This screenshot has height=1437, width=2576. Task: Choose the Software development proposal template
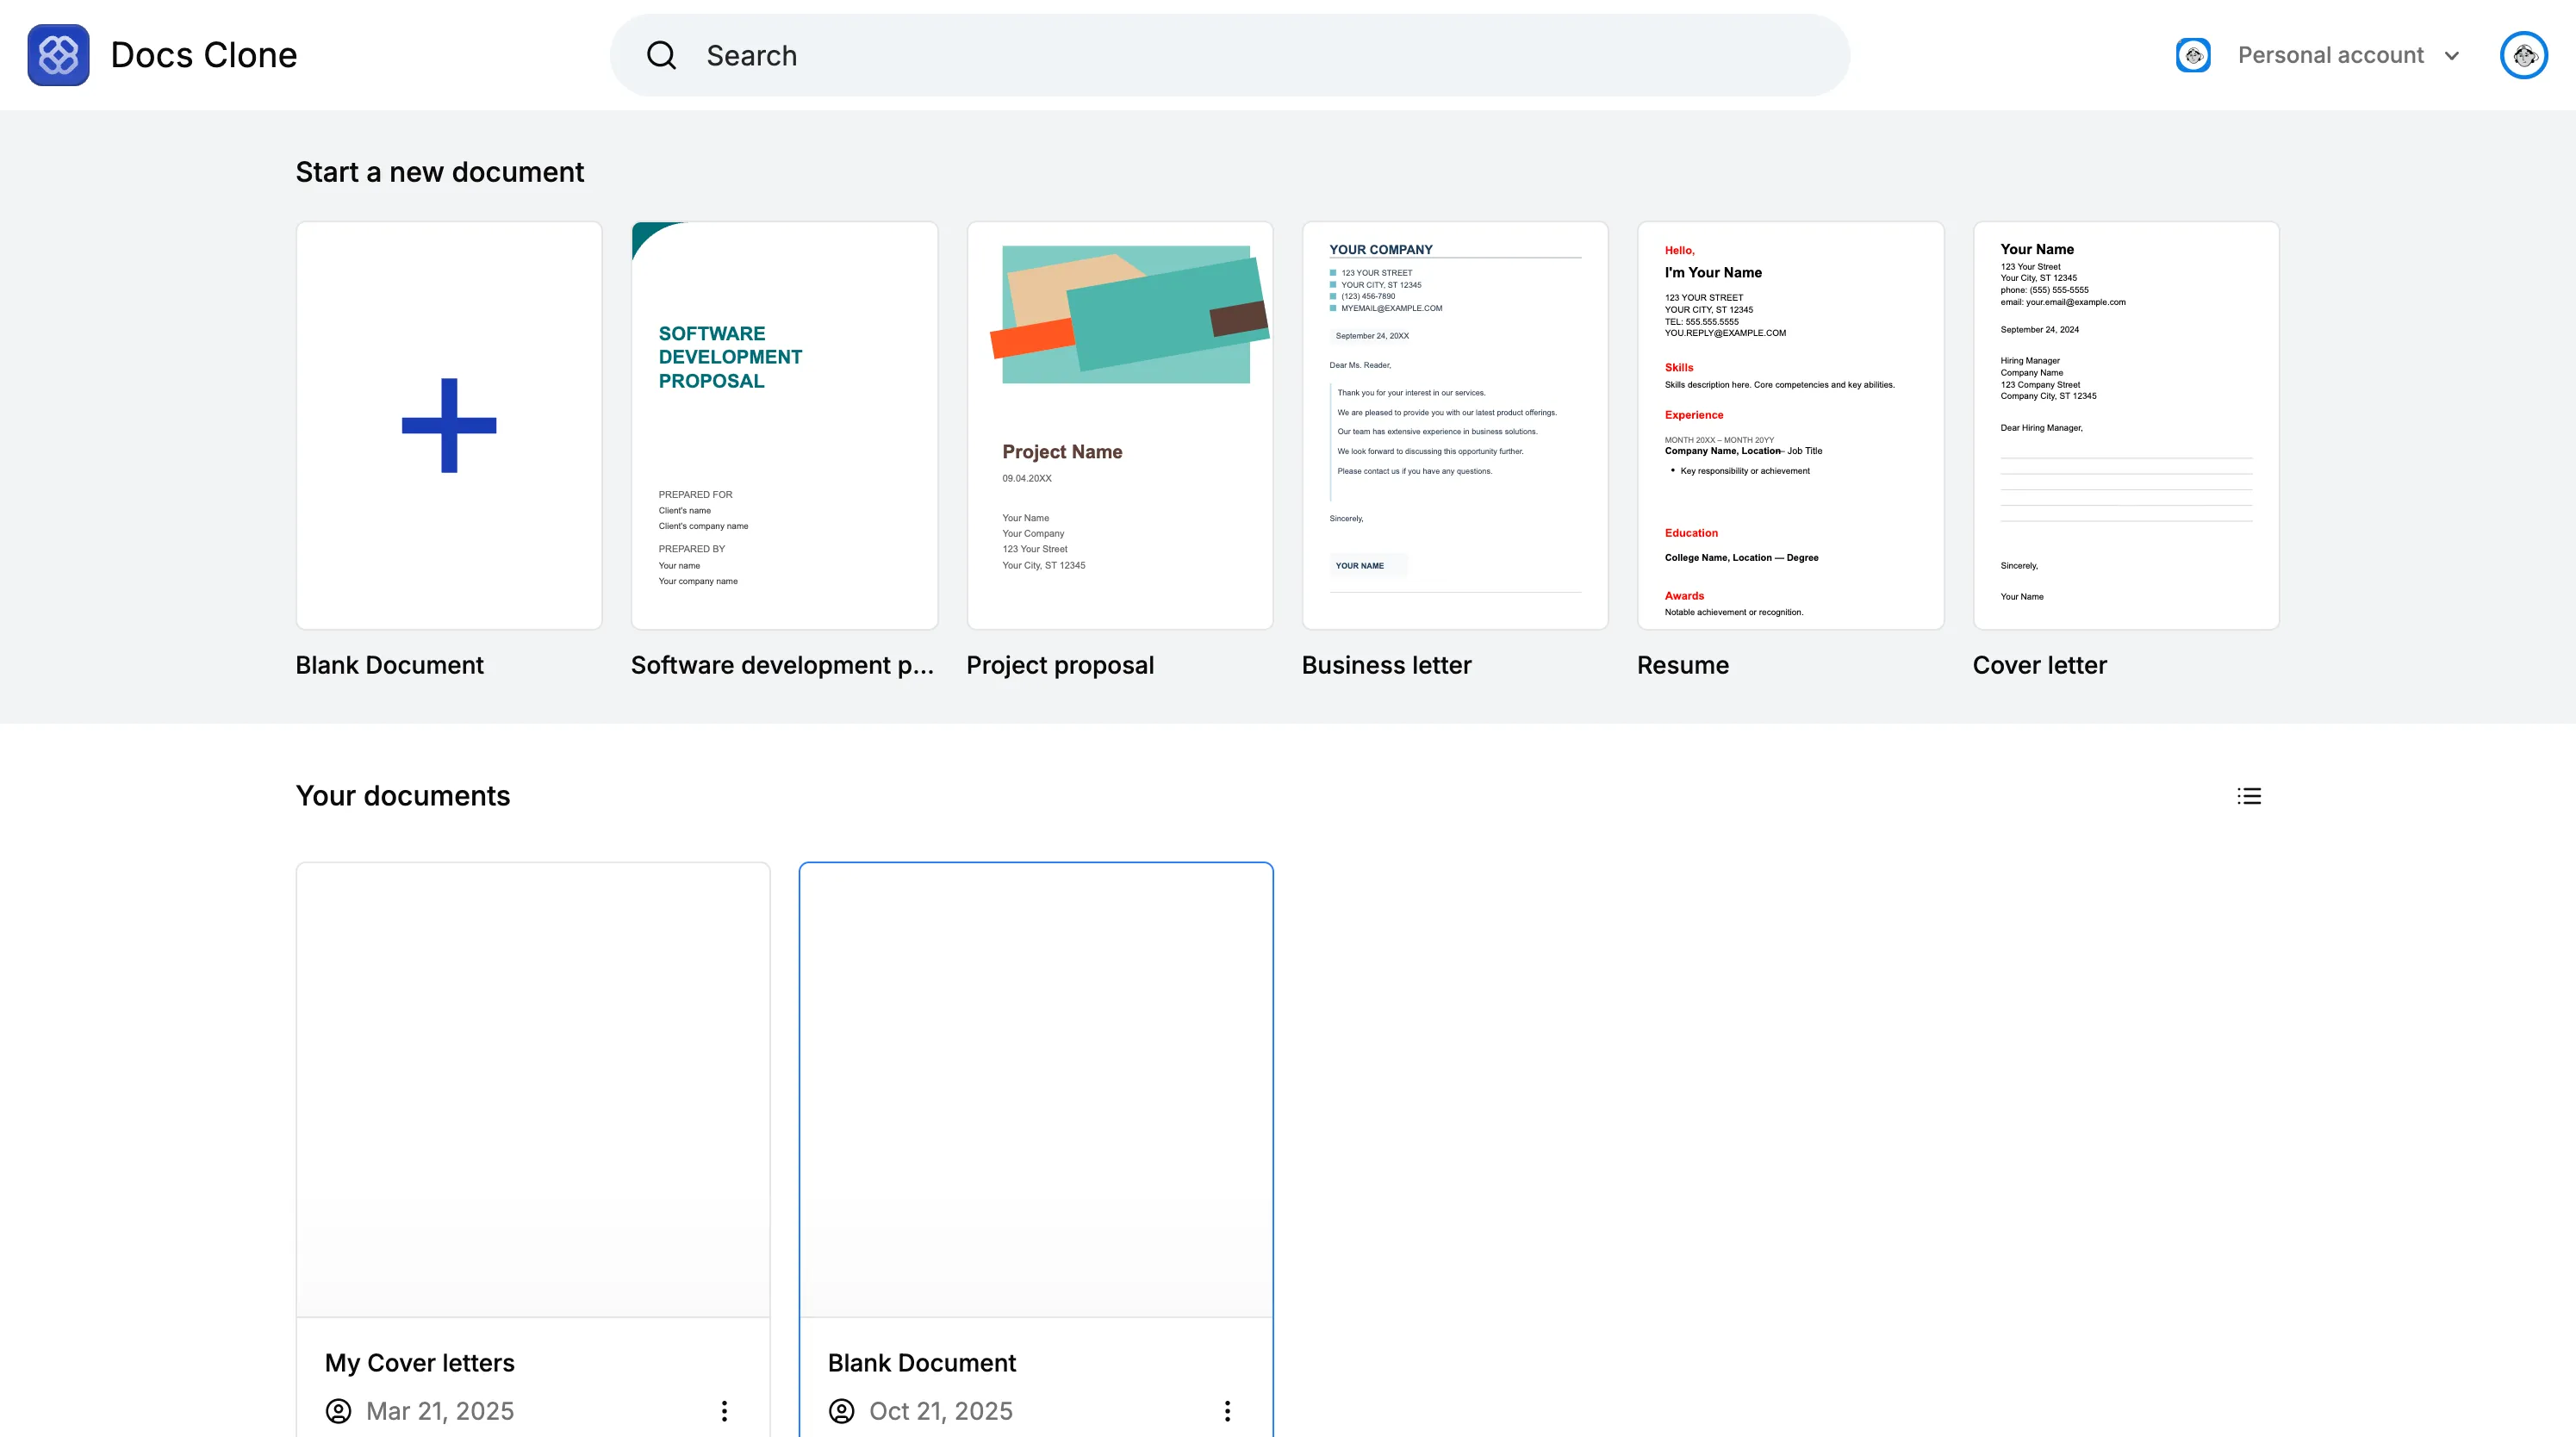(784, 425)
